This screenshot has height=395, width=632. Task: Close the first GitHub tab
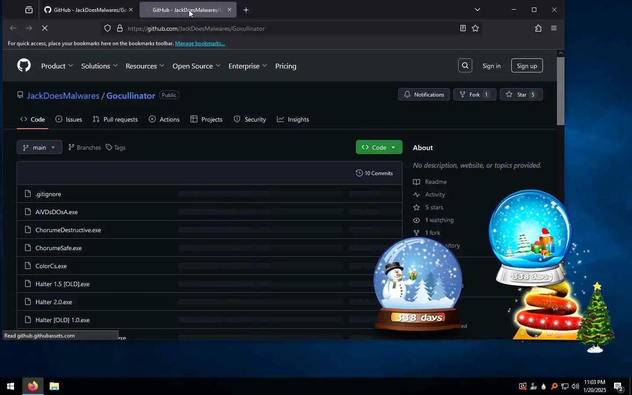coord(131,10)
